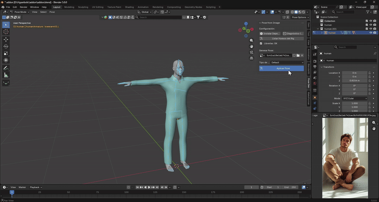Viewport: 379px width, 202px height.
Task: Select the rendered viewport shading sphere
Action: click(x=303, y=12)
